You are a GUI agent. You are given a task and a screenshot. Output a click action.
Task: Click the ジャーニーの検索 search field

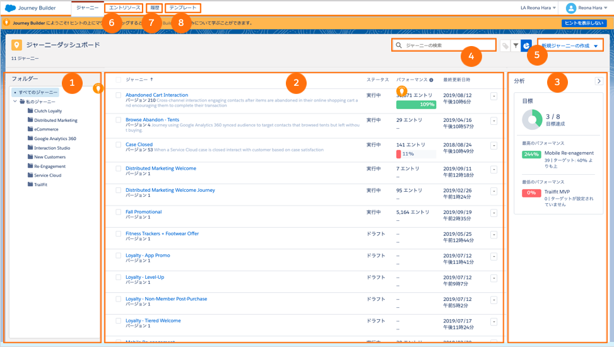click(x=444, y=45)
